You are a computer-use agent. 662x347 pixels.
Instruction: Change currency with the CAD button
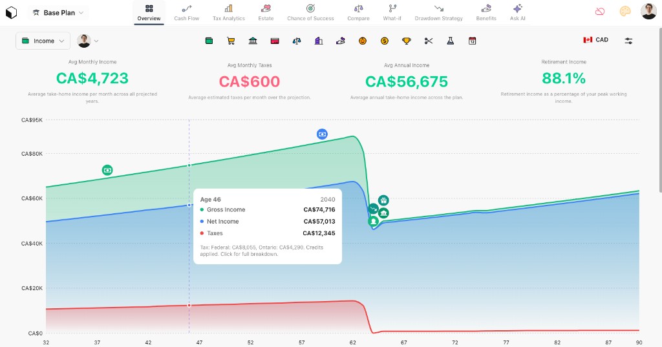coord(595,40)
